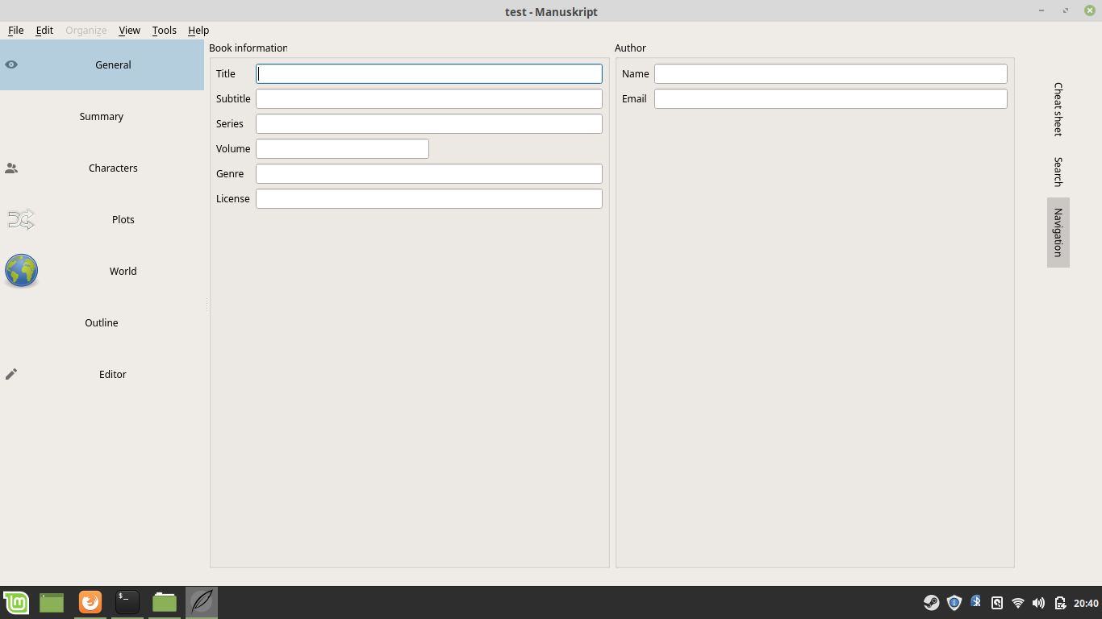Click the eye icon beside General
Image resolution: width=1102 pixels, height=619 pixels.
[11, 64]
